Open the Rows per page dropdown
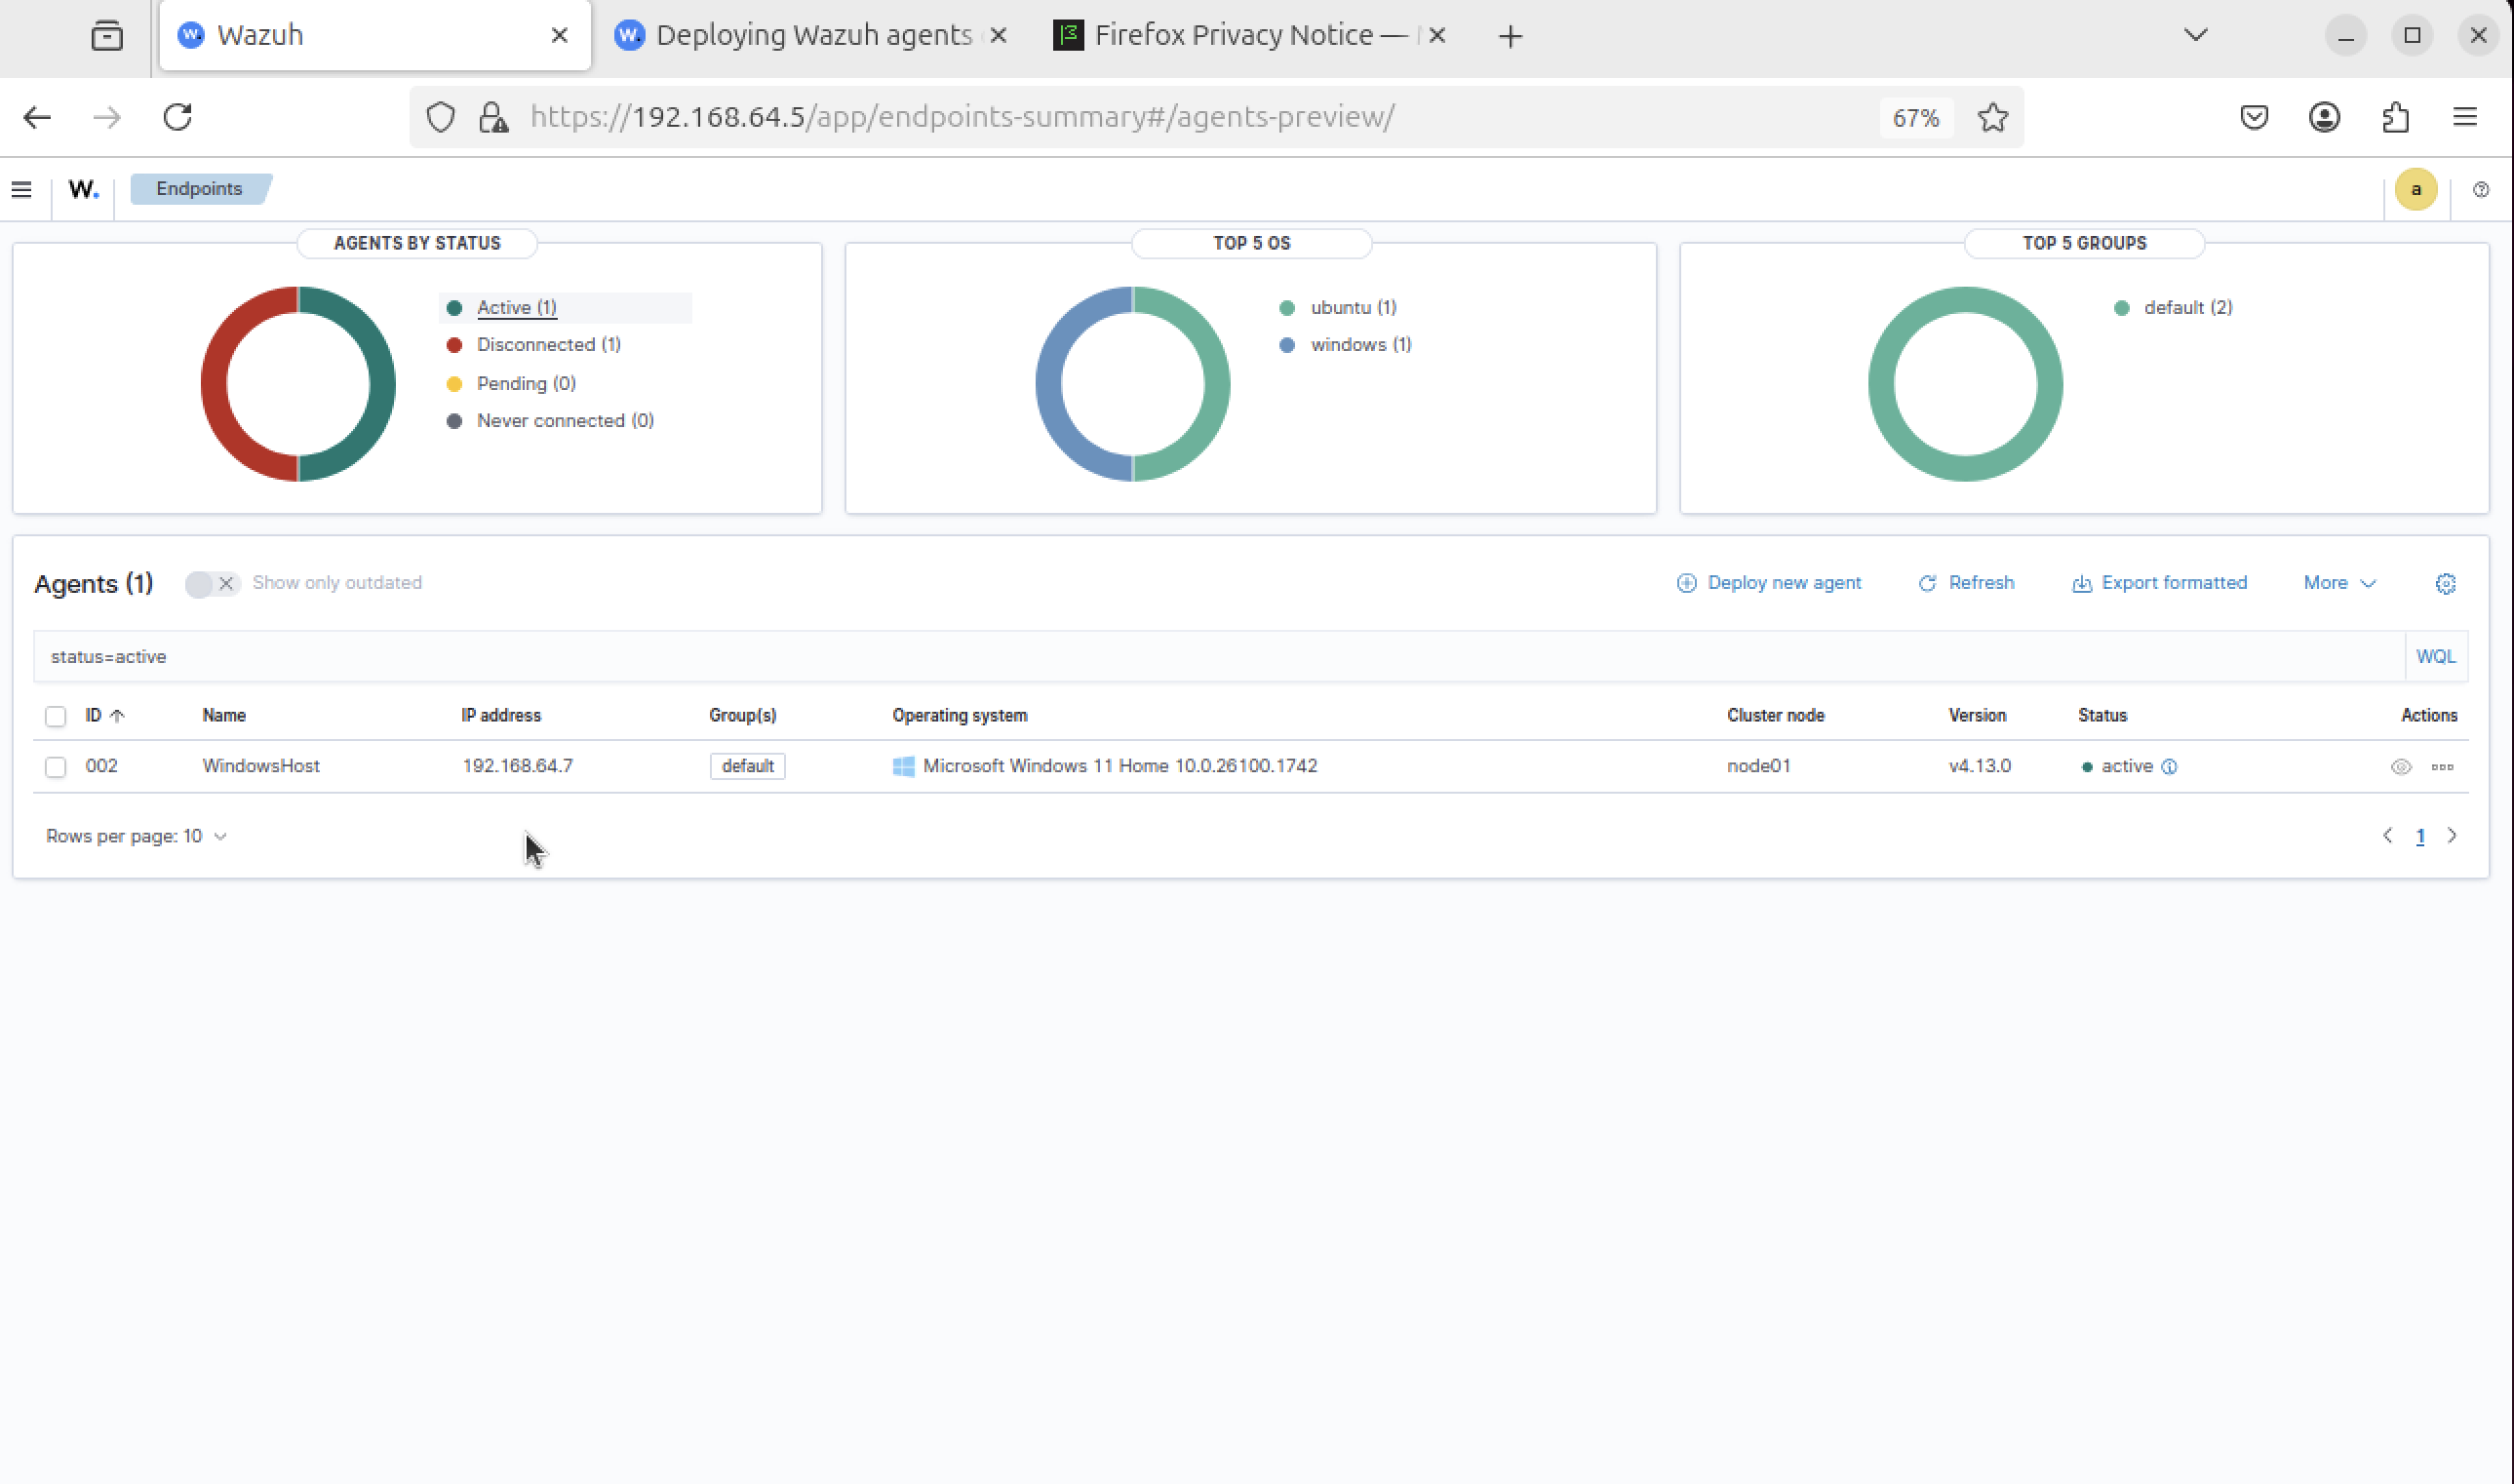The width and height of the screenshot is (2514, 1484). pos(136,836)
